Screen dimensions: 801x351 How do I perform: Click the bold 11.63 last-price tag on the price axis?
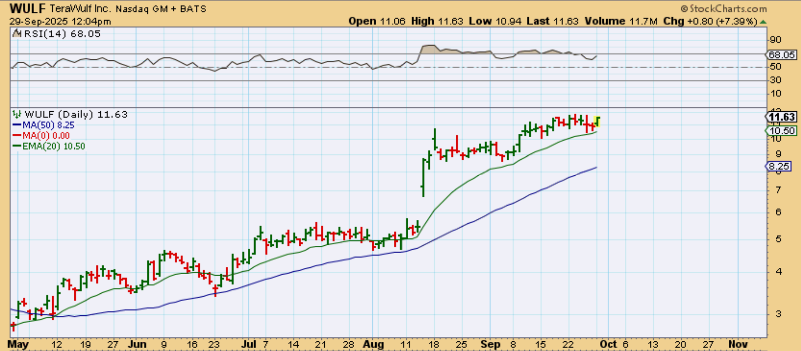click(781, 117)
